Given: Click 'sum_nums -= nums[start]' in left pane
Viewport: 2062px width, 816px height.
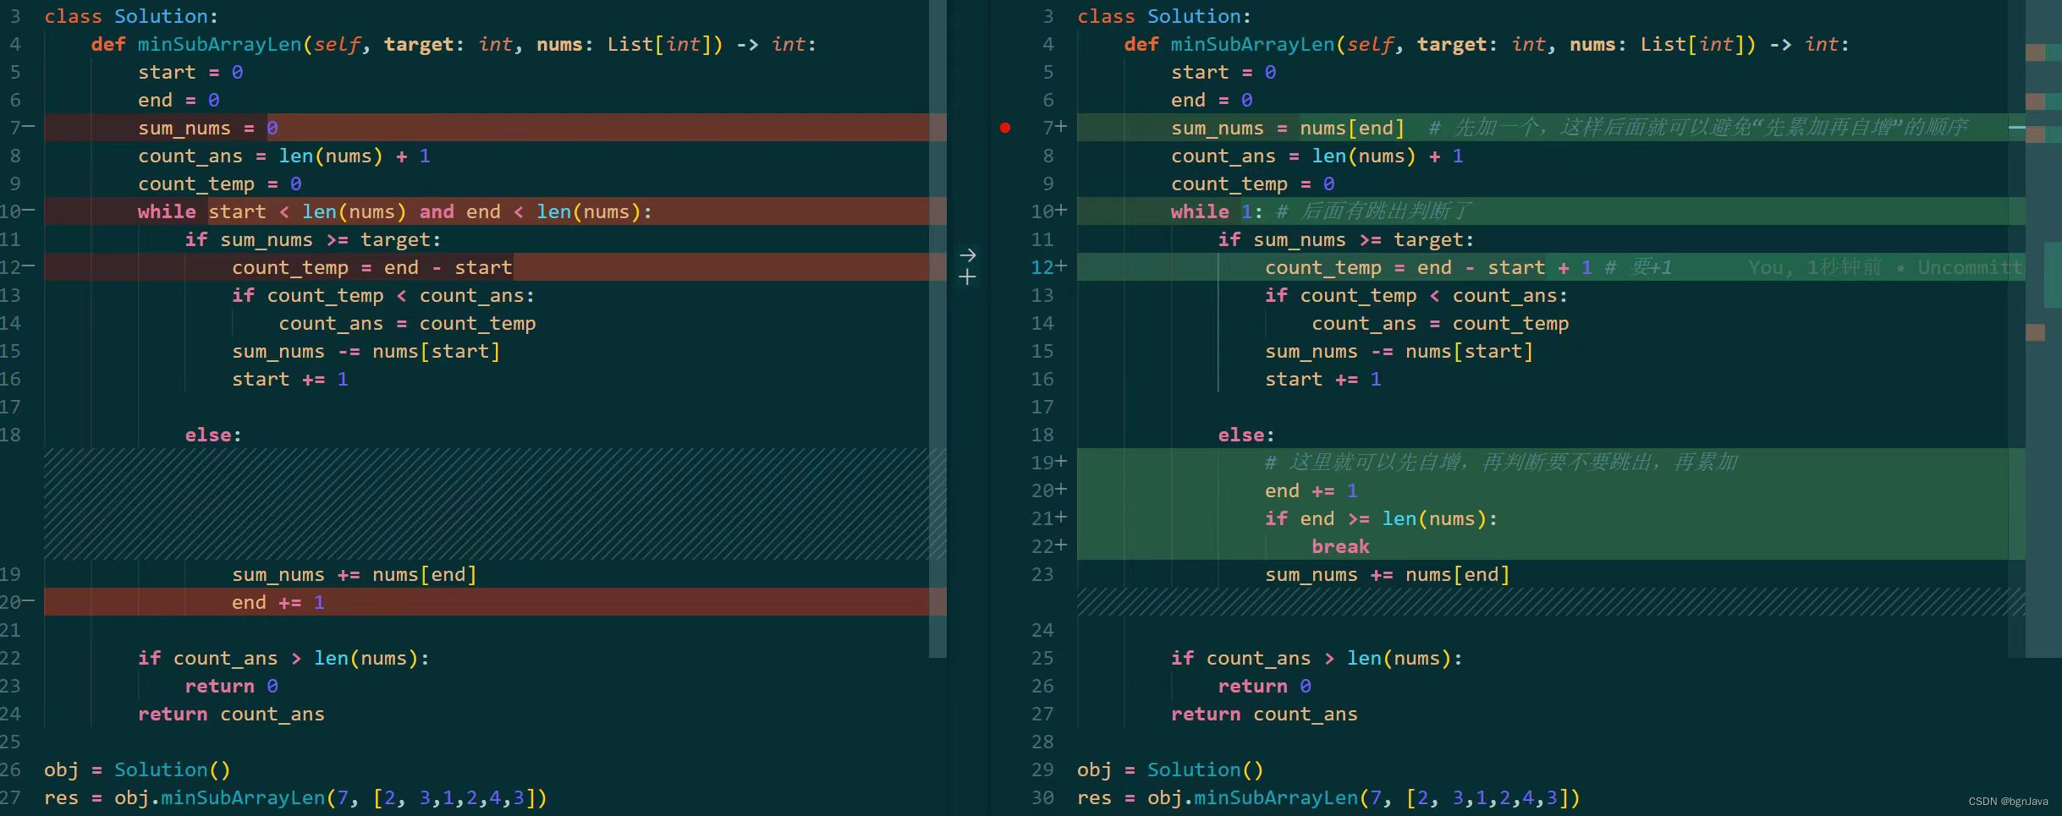Looking at the screenshot, I should [366, 351].
